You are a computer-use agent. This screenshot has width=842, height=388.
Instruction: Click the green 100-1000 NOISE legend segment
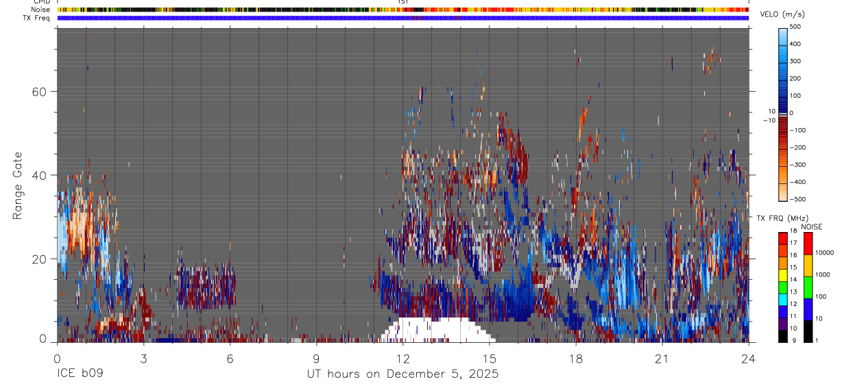(x=808, y=287)
